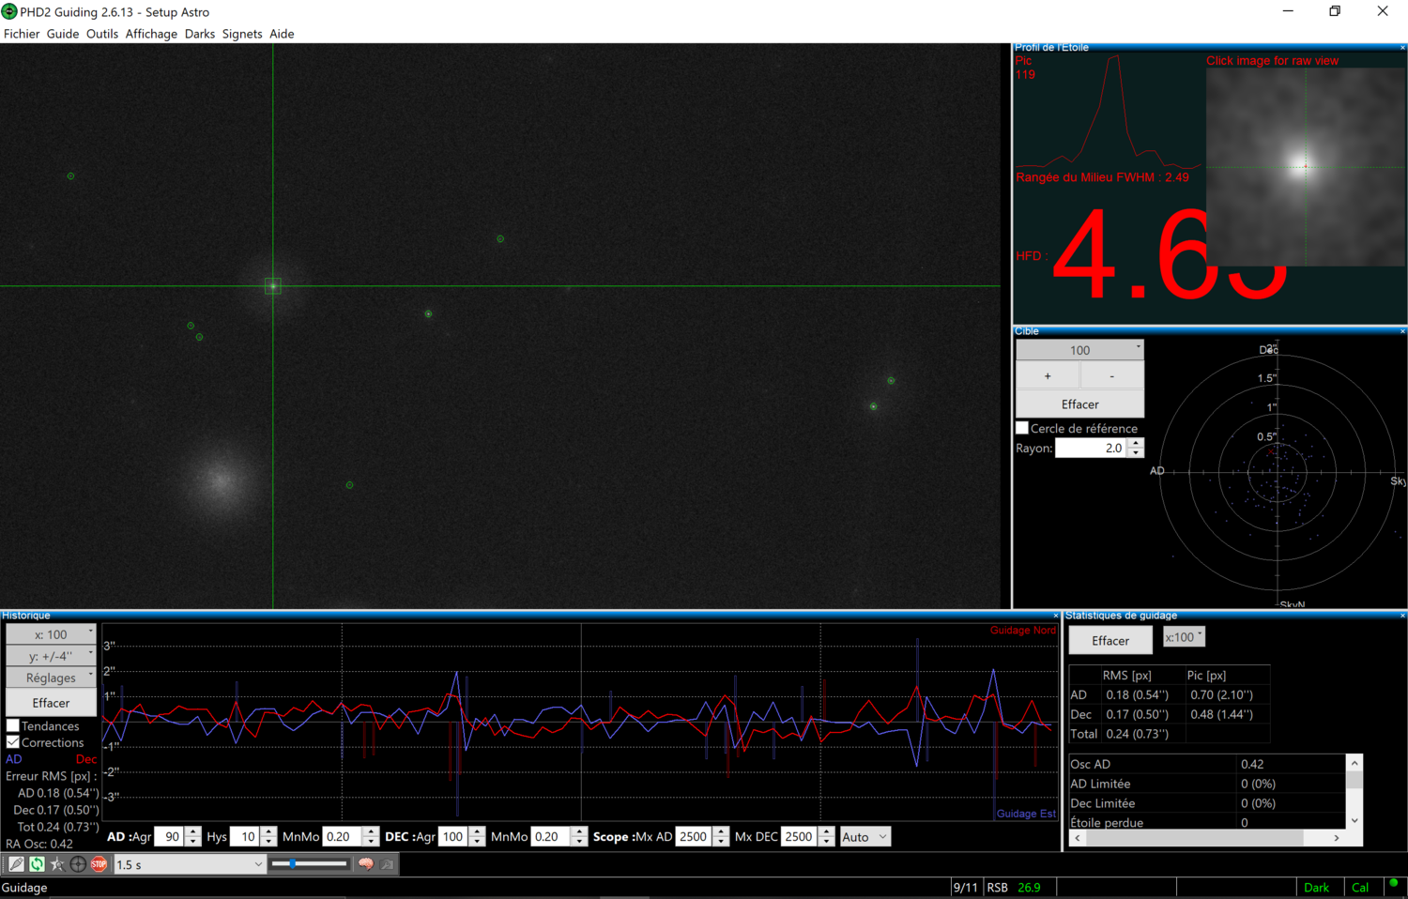Start looping exposures with the green arrows icon
Image resolution: width=1408 pixels, height=899 pixels.
coord(37,864)
